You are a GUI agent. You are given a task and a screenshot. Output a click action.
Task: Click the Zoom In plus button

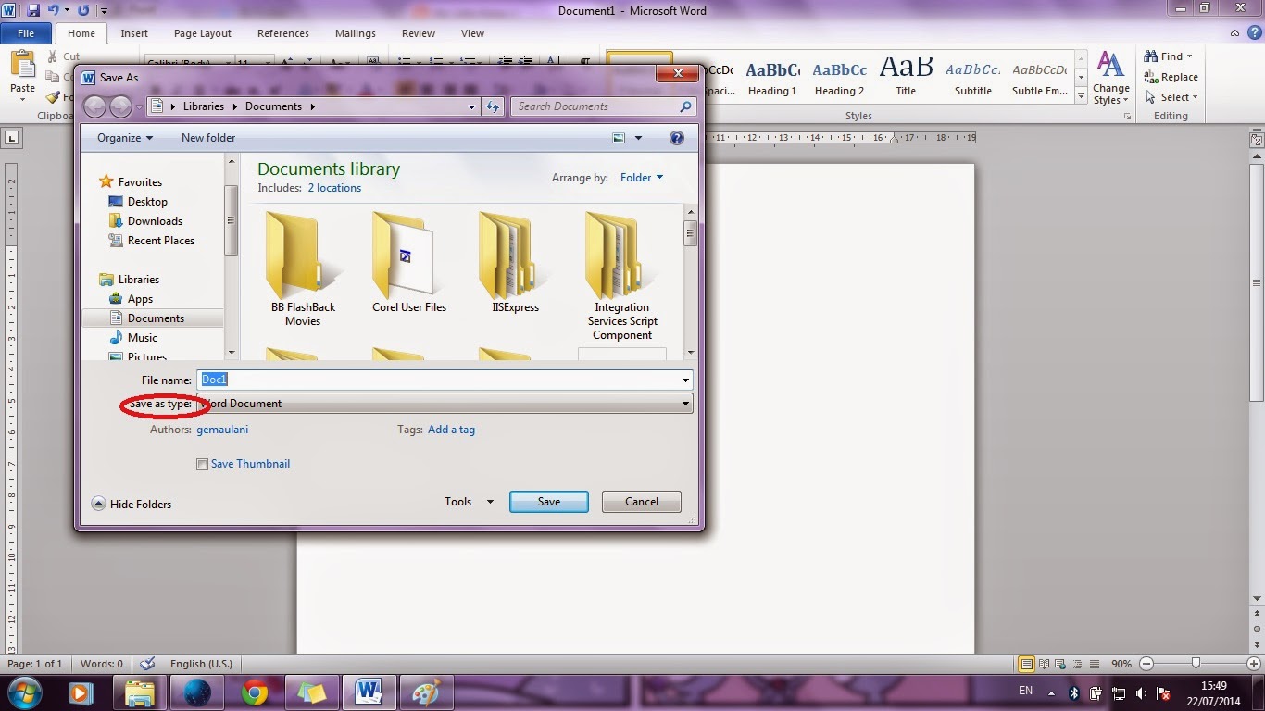[x=1254, y=664]
